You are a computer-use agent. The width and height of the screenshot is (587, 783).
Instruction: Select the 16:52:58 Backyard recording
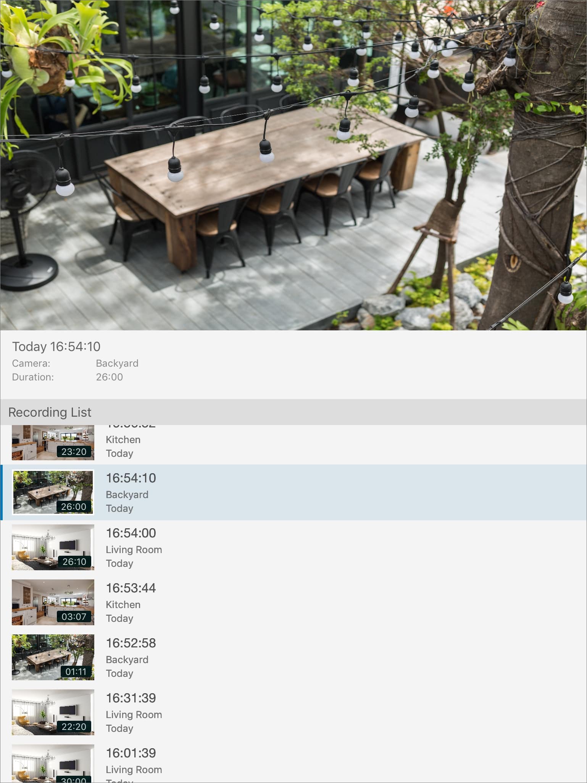[x=293, y=657]
